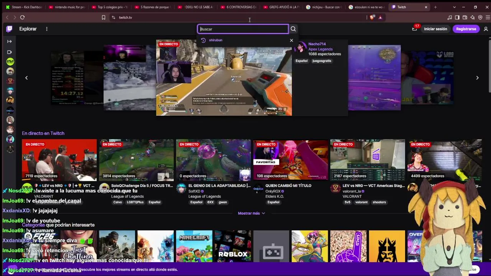The image size is (491, 276).
Task: Click the LGBTQPlus tag
Action: coord(135,202)
